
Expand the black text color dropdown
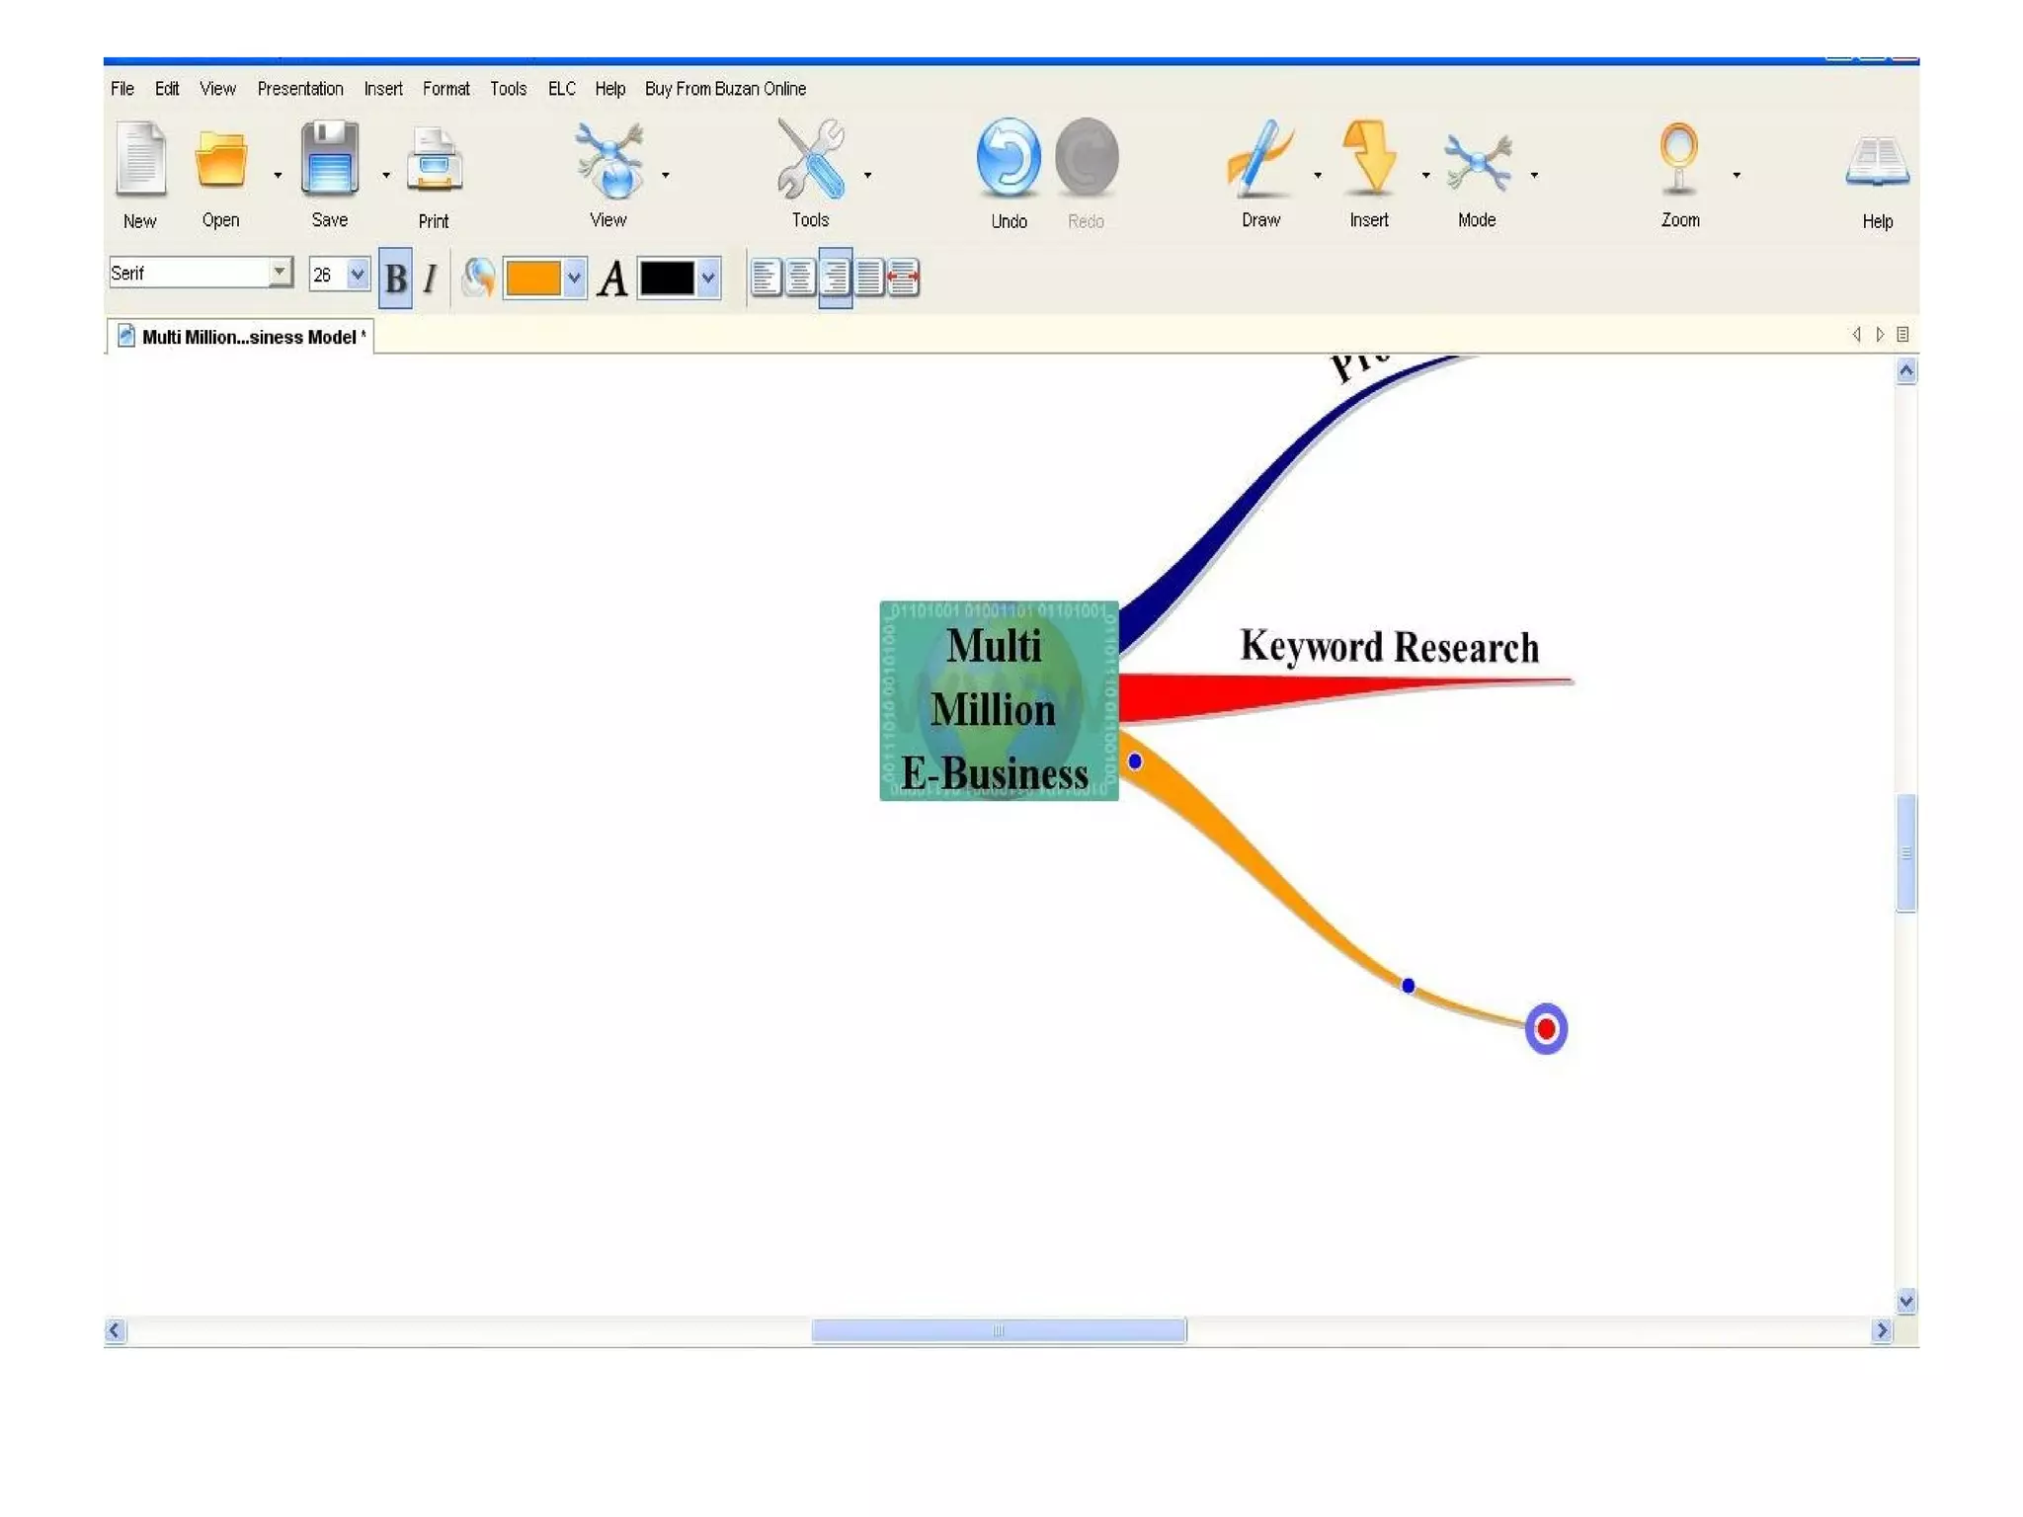point(708,279)
